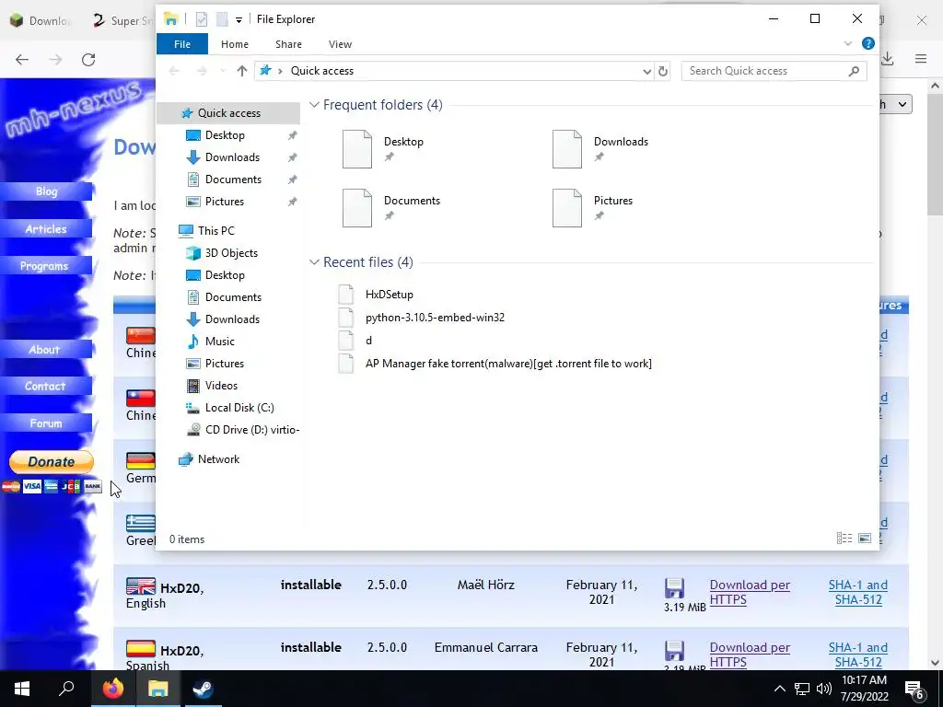Select Documents folder in Frequent folders
Screen dimensions: 943x707
coord(391,208)
